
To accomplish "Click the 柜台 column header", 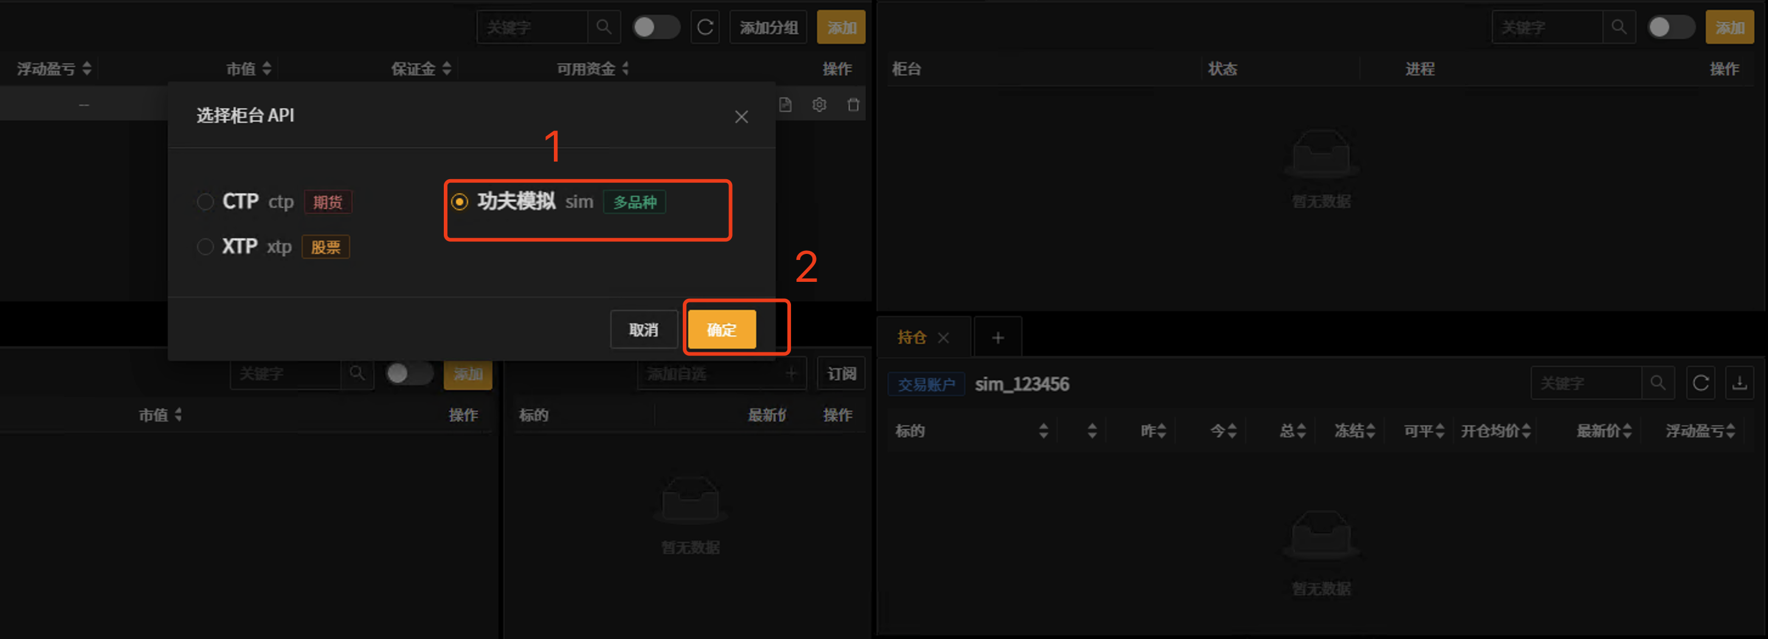I will (906, 69).
